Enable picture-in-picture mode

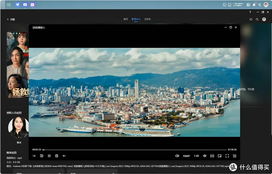pos(220,156)
